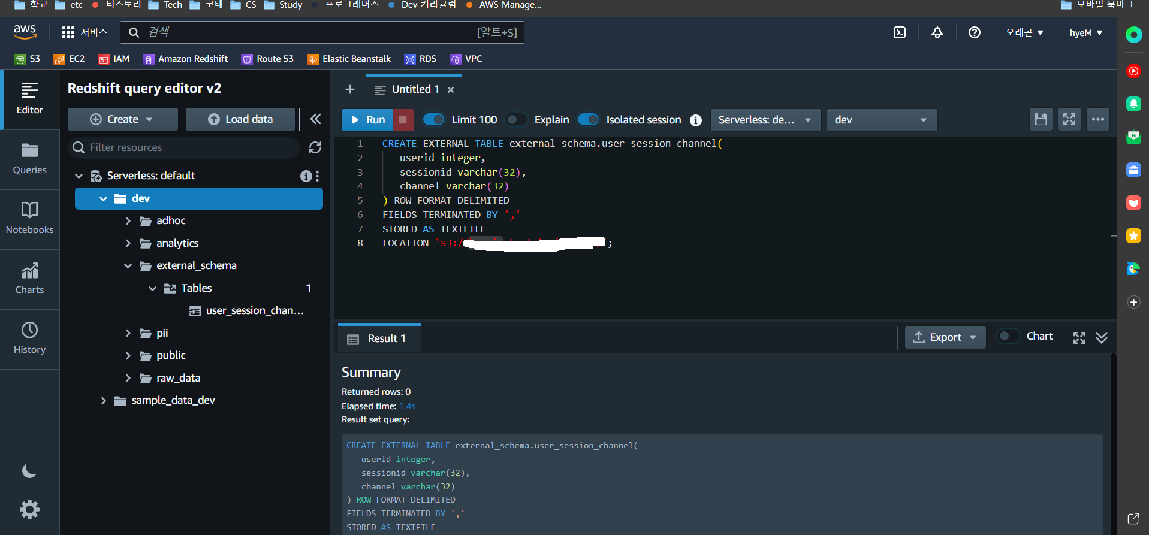The image size is (1149, 535).
Task: Expand the editor to full screen
Action: tap(1069, 119)
